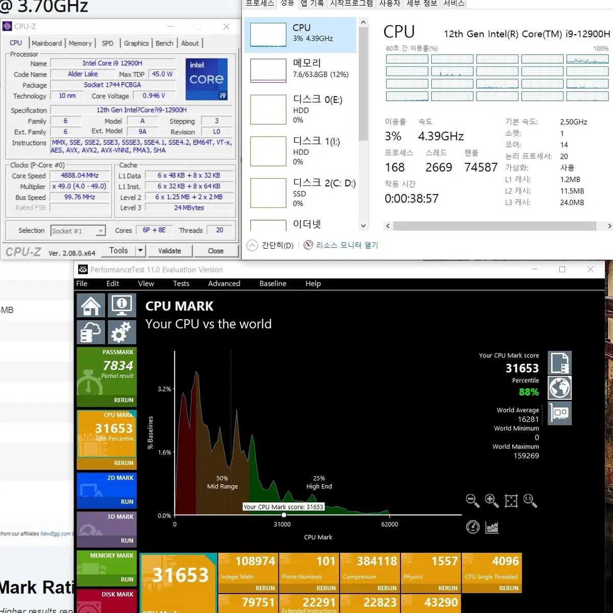613x613 pixels.
Task: Click the 간단히 collapse chevron icon
Action: click(252, 245)
